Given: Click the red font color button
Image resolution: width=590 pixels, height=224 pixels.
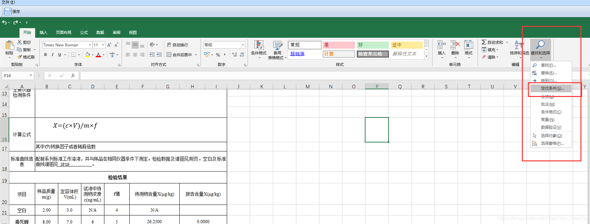Looking at the screenshot, I should [98, 55].
